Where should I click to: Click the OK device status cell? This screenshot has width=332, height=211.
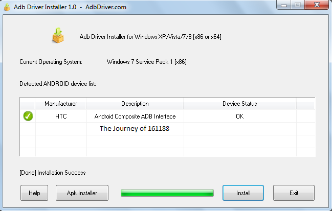(239, 116)
